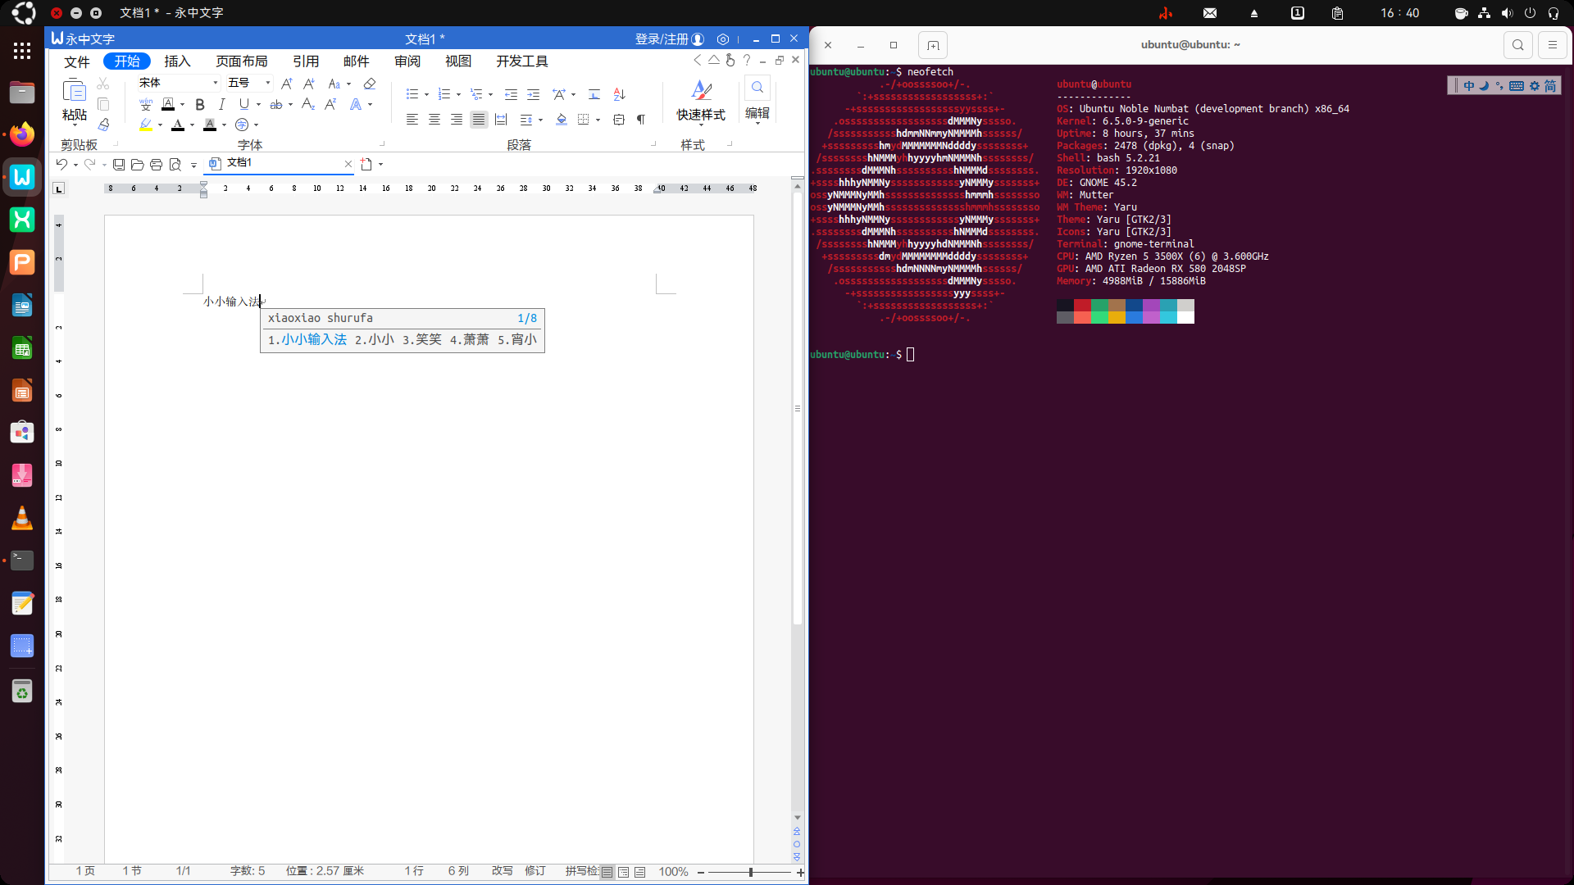Toggle Bold formatting

(x=200, y=104)
